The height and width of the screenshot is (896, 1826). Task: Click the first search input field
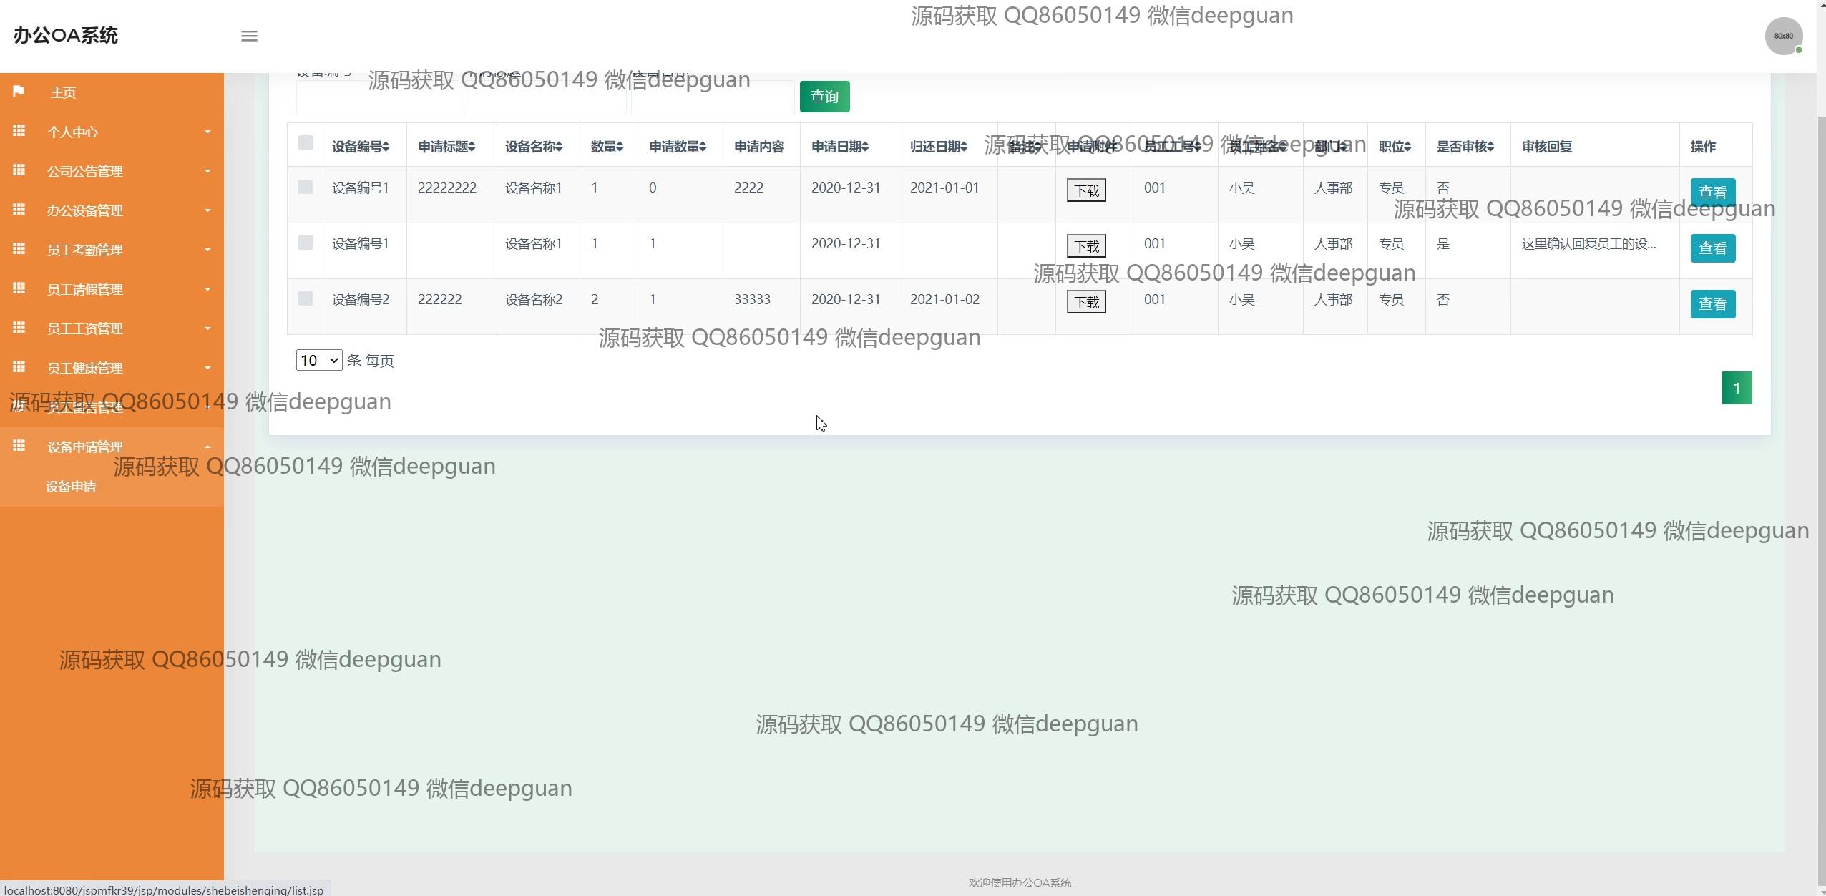(x=377, y=99)
